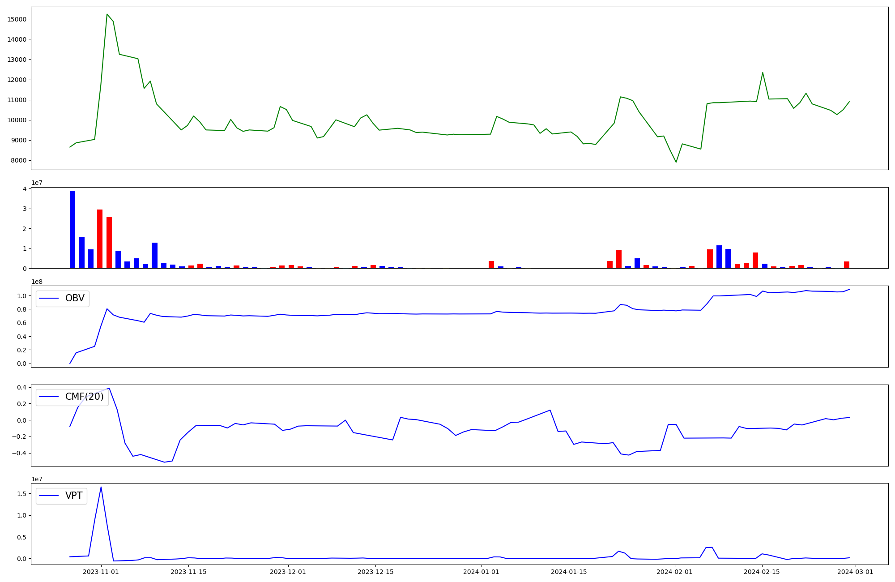This screenshot has height=582, width=895.
Task: Click the 2024-02-15 date tick label
Action: [x=762, y=572]
